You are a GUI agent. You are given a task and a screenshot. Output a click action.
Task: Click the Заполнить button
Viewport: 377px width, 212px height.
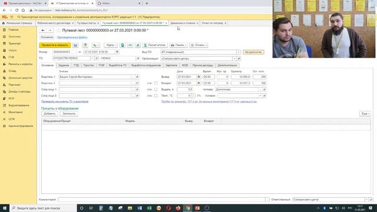click(69, 114)
